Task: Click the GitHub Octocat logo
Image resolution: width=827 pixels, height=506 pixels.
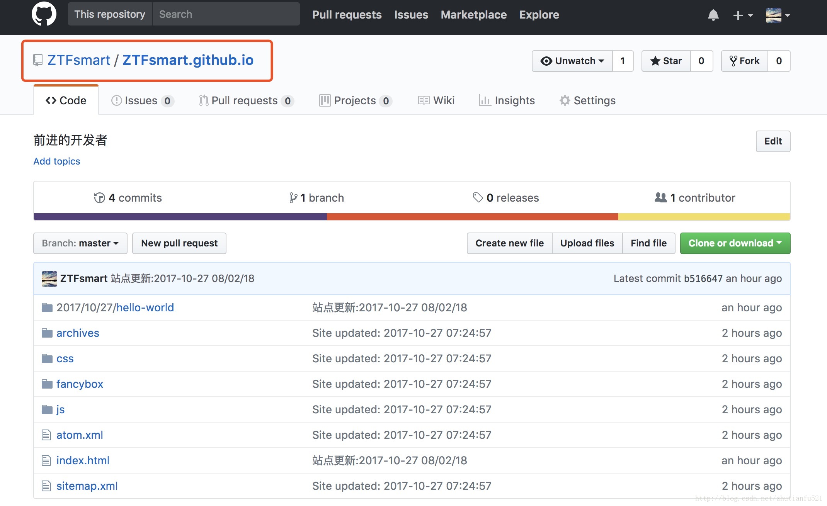Action: click(44, 14)
